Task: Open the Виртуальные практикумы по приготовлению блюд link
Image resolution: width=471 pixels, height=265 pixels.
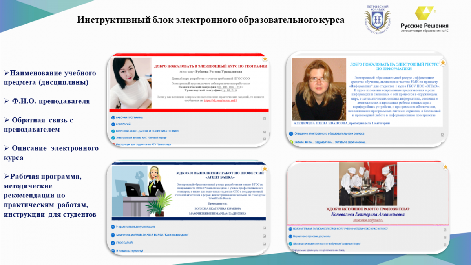Action: 318,250
